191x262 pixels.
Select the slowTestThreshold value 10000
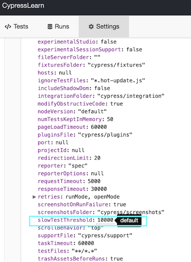[105, 220]
